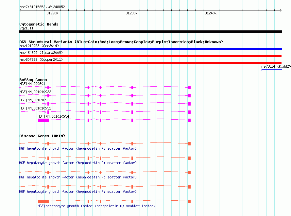291x216 pixels.
Task: Click the HGF|NM_001010931 transcript label
Action: 35,108
